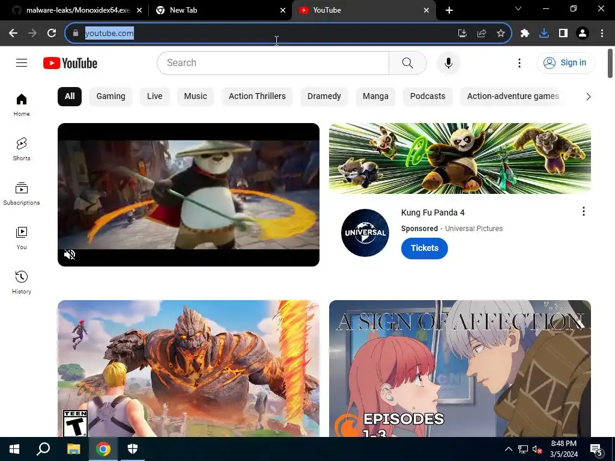
Task: Open the Kung Fu Panda 4 title link
Action: pos(432,212)
